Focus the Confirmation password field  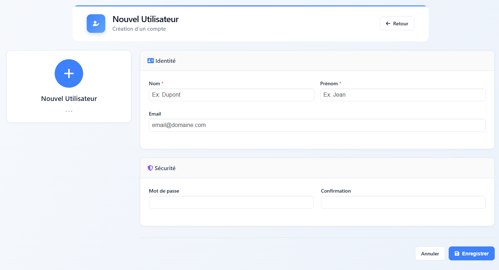coord(403,202)
